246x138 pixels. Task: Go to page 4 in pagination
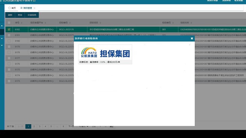coord(45,127)
